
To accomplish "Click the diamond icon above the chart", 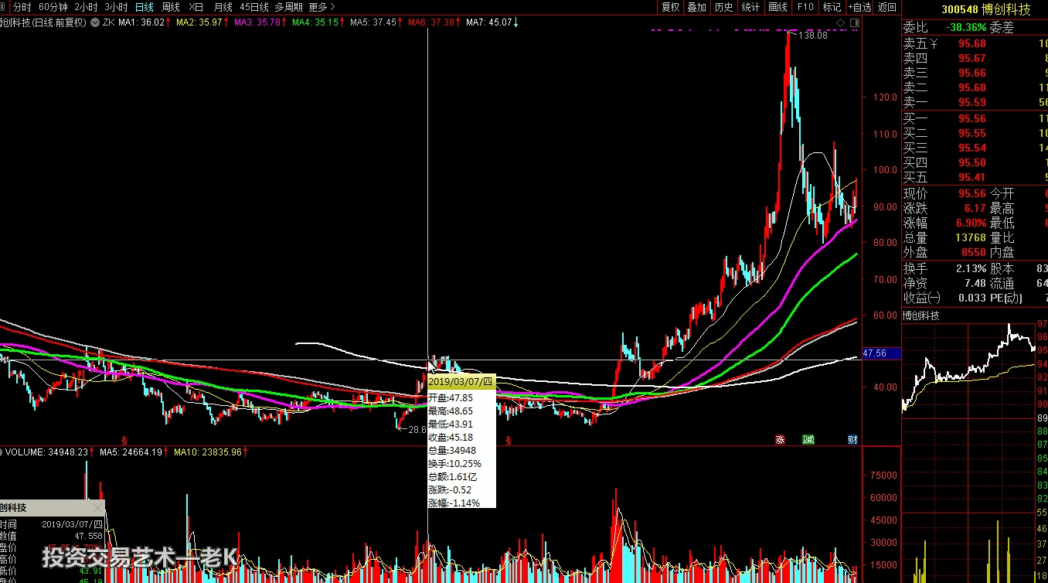I will pos(841,23).
